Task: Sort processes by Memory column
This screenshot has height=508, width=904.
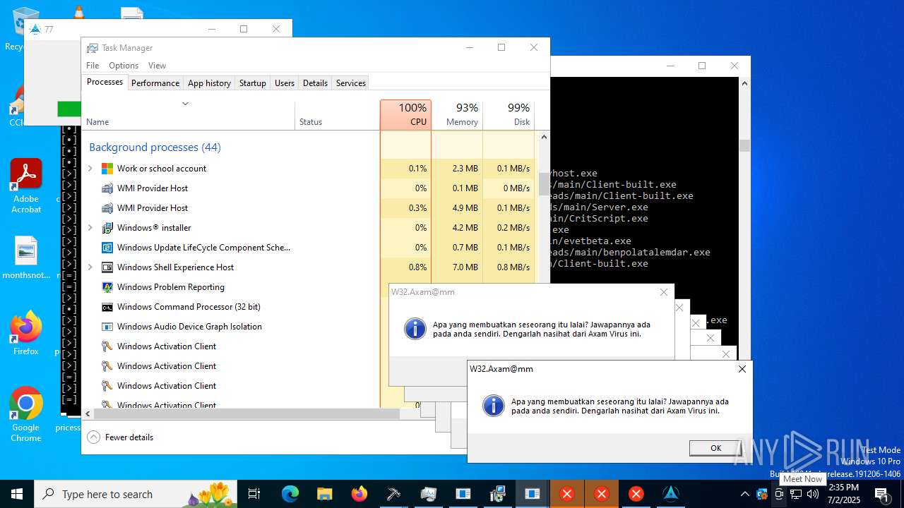Action: click(457, 114)
